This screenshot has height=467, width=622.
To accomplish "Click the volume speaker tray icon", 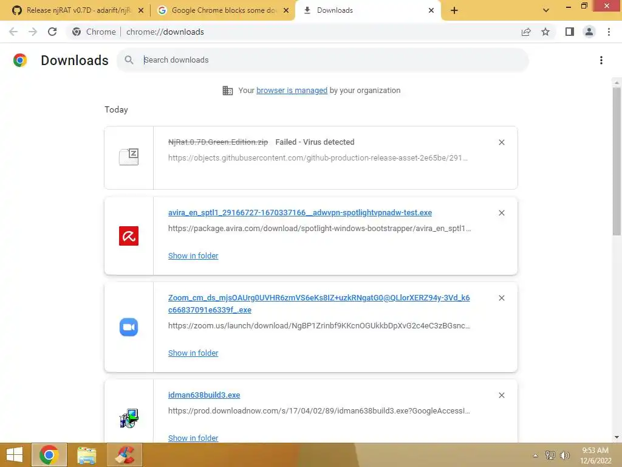I will pos(565,455).
